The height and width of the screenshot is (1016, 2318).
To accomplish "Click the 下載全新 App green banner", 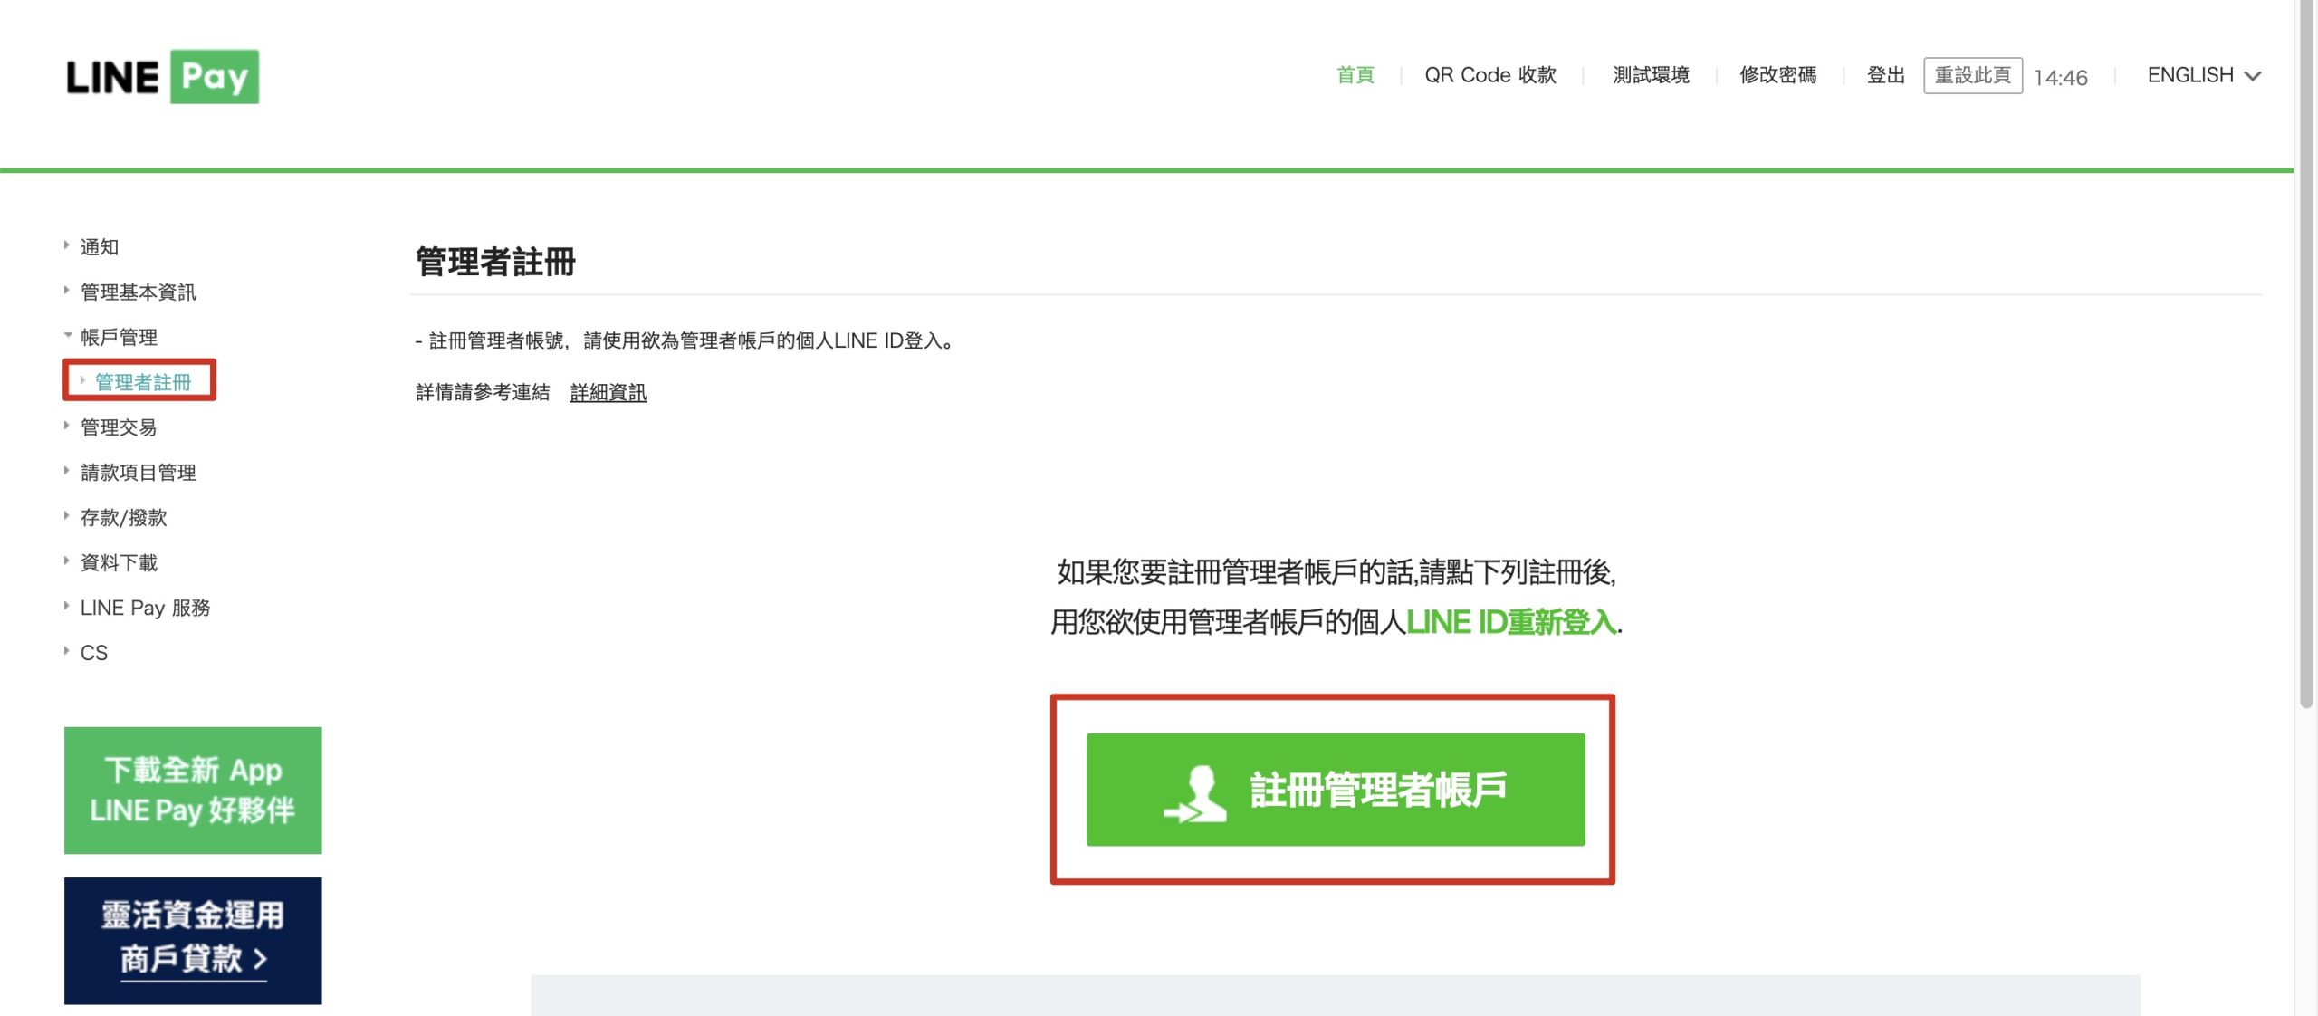I will click(x=193, y=790).
